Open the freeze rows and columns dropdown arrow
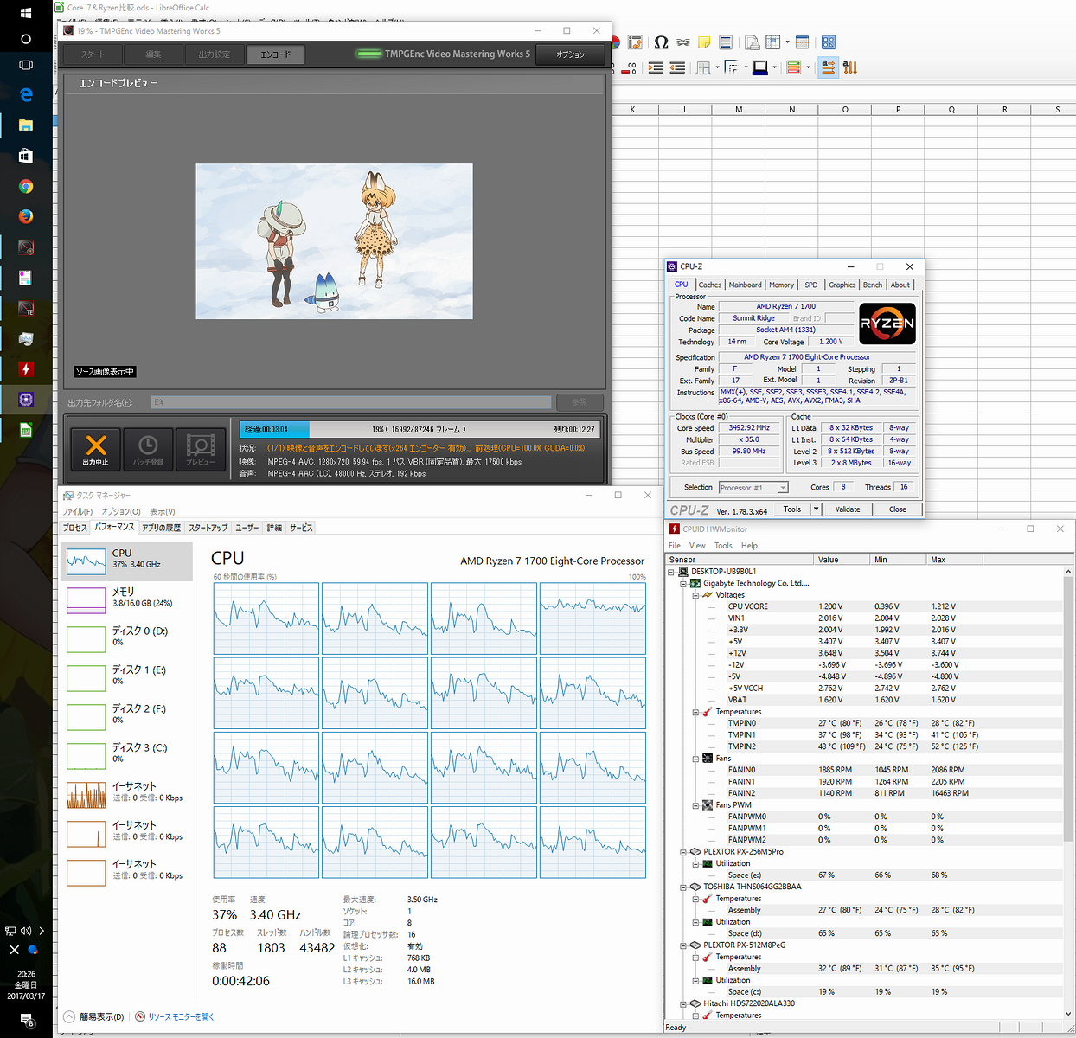This screenshot has width=1076, height=1038. 786,42
